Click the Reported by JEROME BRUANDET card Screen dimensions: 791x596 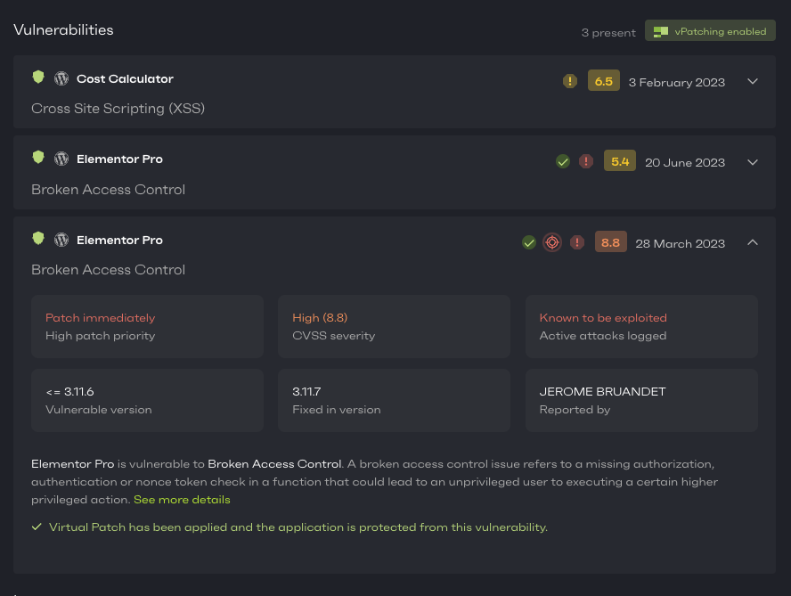click(x=641, y=400)
